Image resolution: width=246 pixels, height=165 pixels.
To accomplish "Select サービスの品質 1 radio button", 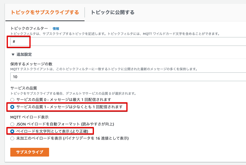I will (x=12, y=107).
